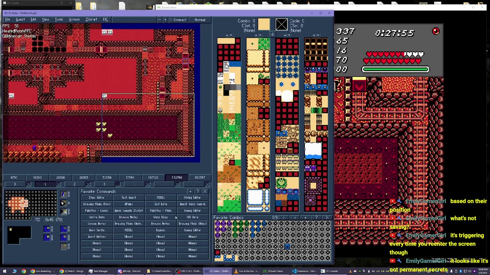Click the orange screen minimap
Screen dimensions: 490x275
tap(31, 204)
